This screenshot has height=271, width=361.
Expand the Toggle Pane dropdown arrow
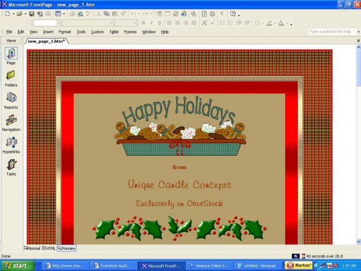tap(64, 14)
